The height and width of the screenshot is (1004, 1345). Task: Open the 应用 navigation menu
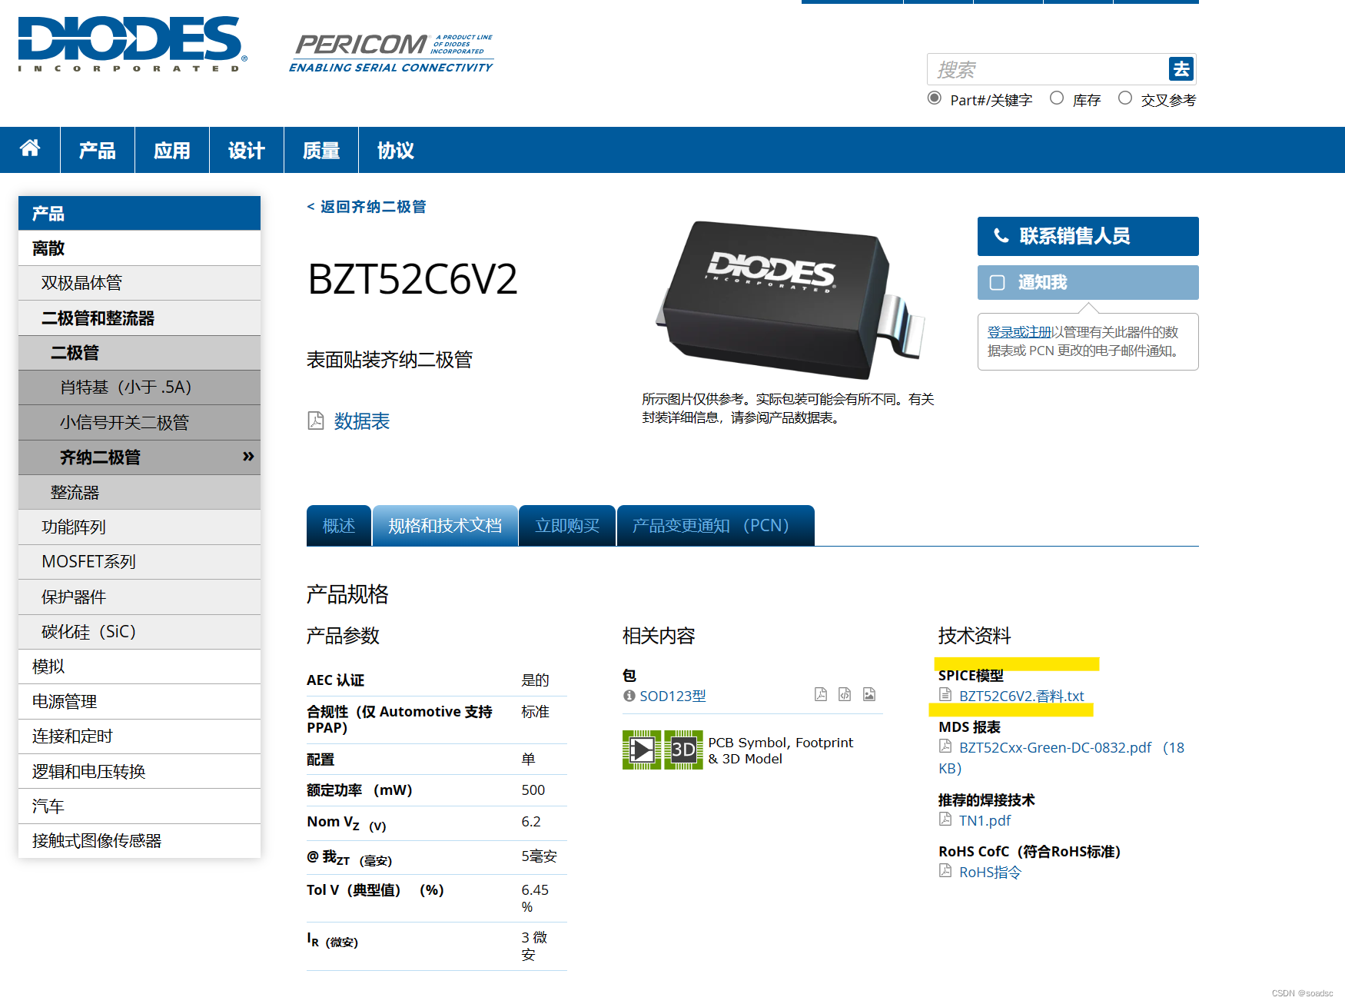pyautogui.click(x=172, y=150)
